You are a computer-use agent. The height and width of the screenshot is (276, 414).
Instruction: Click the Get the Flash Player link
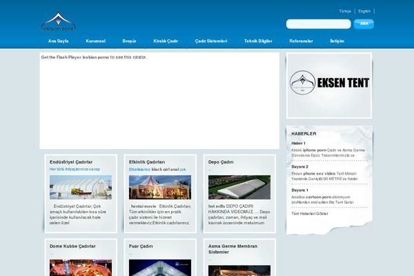(x=61, y=57)
